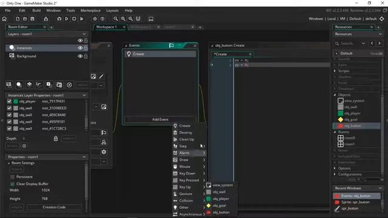Open the room Creation Code button
This screenshot has width=388, height=218.
pyautogui.click(x=54, y=207)
